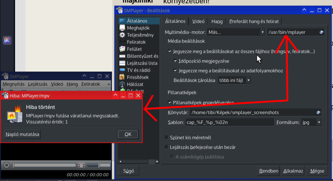
Task: Click the SMPlayer seek bar slider
Action: [x=44, y=165]
